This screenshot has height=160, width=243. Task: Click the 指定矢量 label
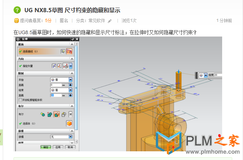pyautogui.click(x=28, y=66)
